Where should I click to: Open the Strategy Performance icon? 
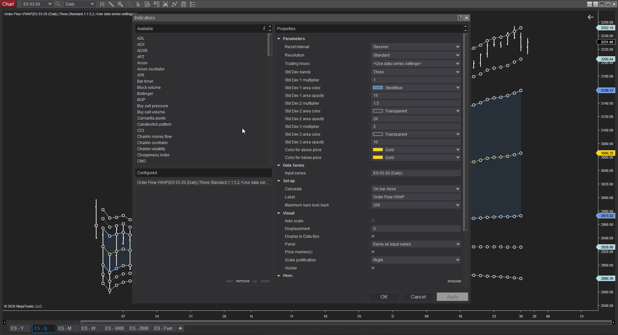(183, 4)
